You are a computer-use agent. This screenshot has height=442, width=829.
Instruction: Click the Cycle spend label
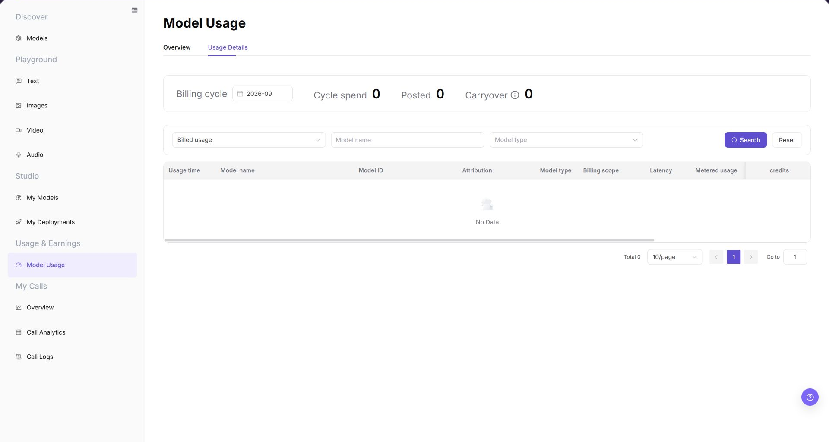(340, 95)
